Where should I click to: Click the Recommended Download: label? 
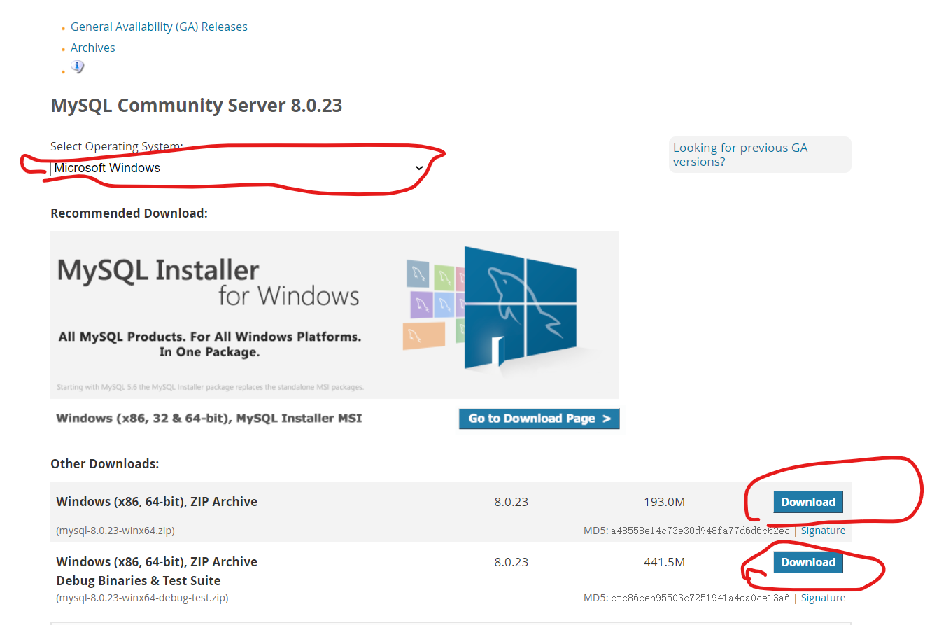click(129, 213)
